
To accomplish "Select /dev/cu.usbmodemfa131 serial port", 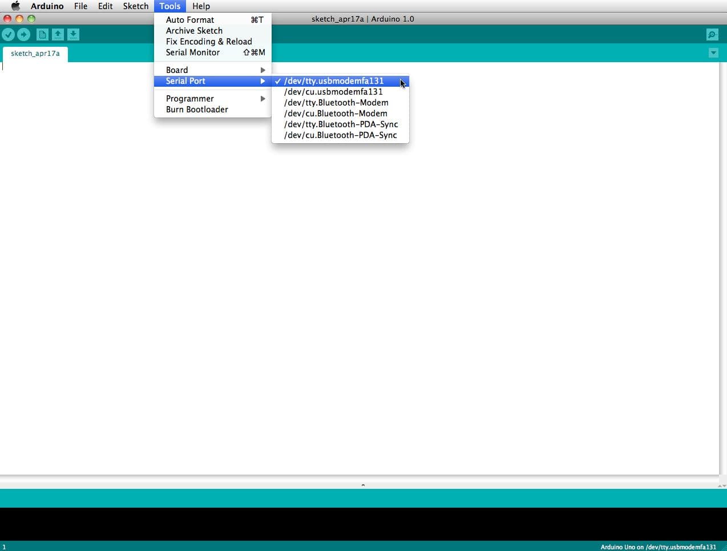I will (x=333, y=92).
